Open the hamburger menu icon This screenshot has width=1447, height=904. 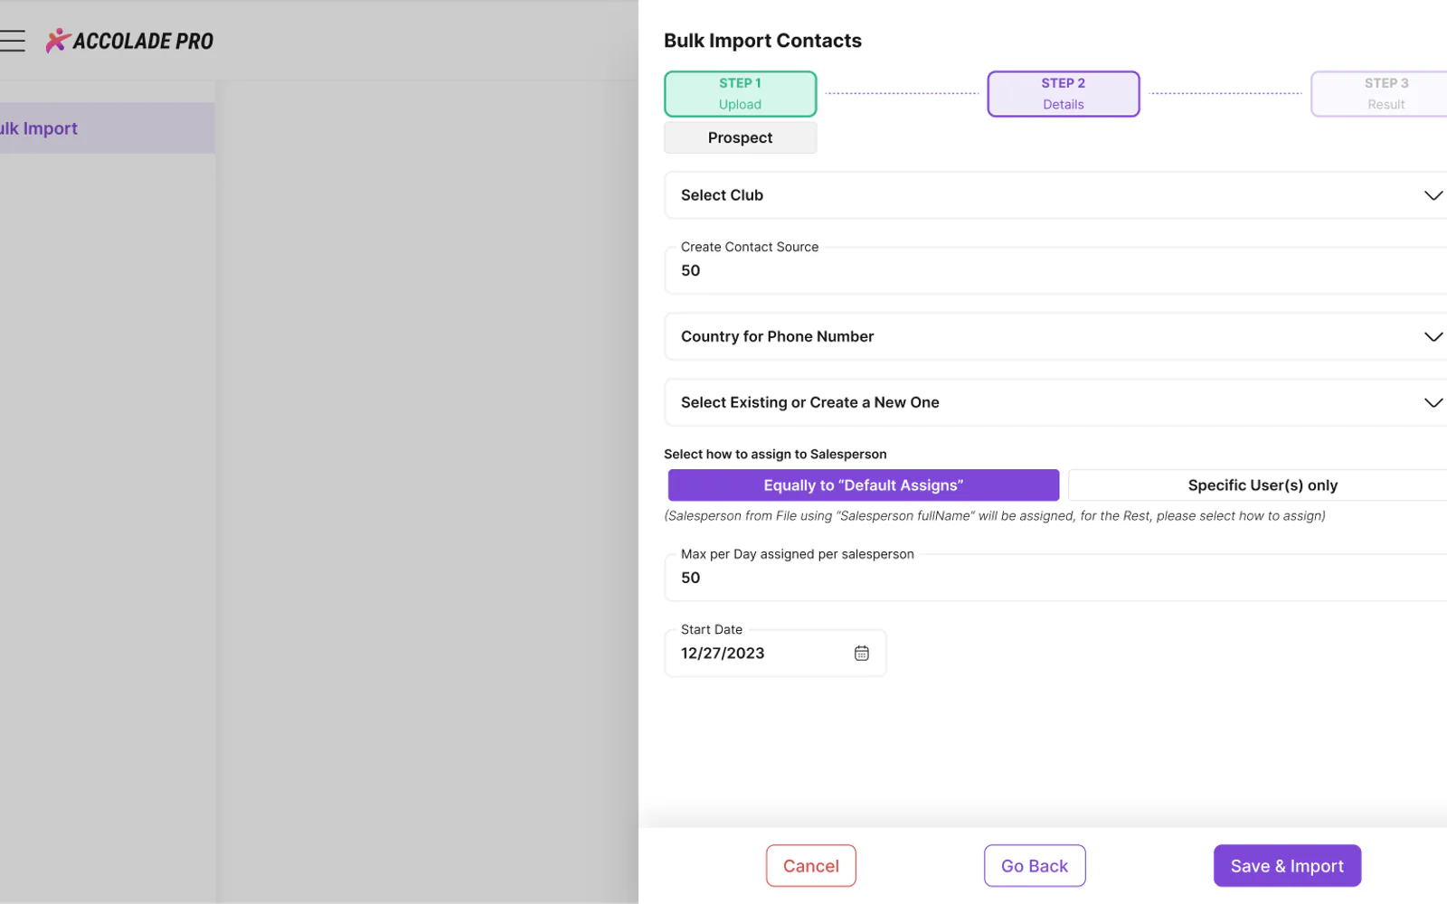12,41
